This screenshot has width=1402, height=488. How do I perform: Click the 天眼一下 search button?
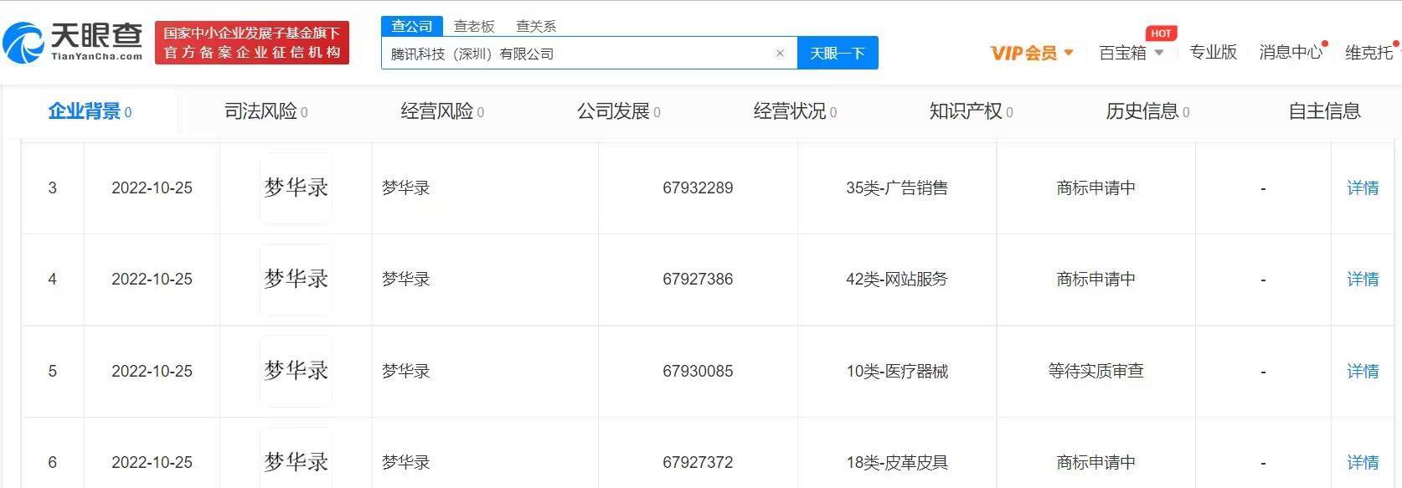tap(837, 54)
